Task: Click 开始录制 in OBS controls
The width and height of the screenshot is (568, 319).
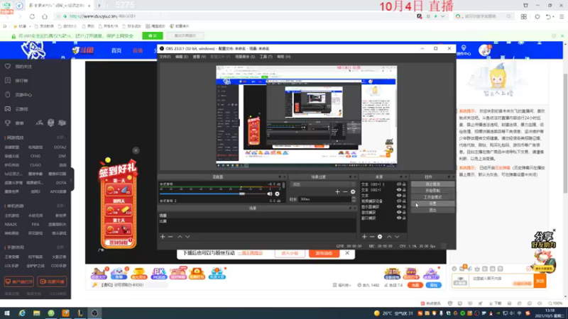Action: pyautogui.click(x=432, y=191)
